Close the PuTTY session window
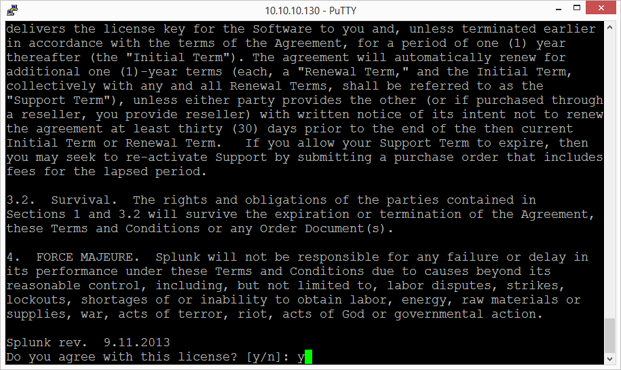 601,8
